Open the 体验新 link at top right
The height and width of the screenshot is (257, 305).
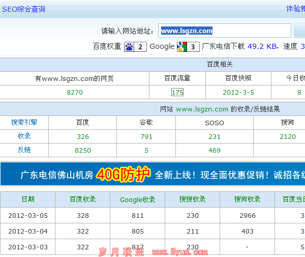click(x=295, y=9)
